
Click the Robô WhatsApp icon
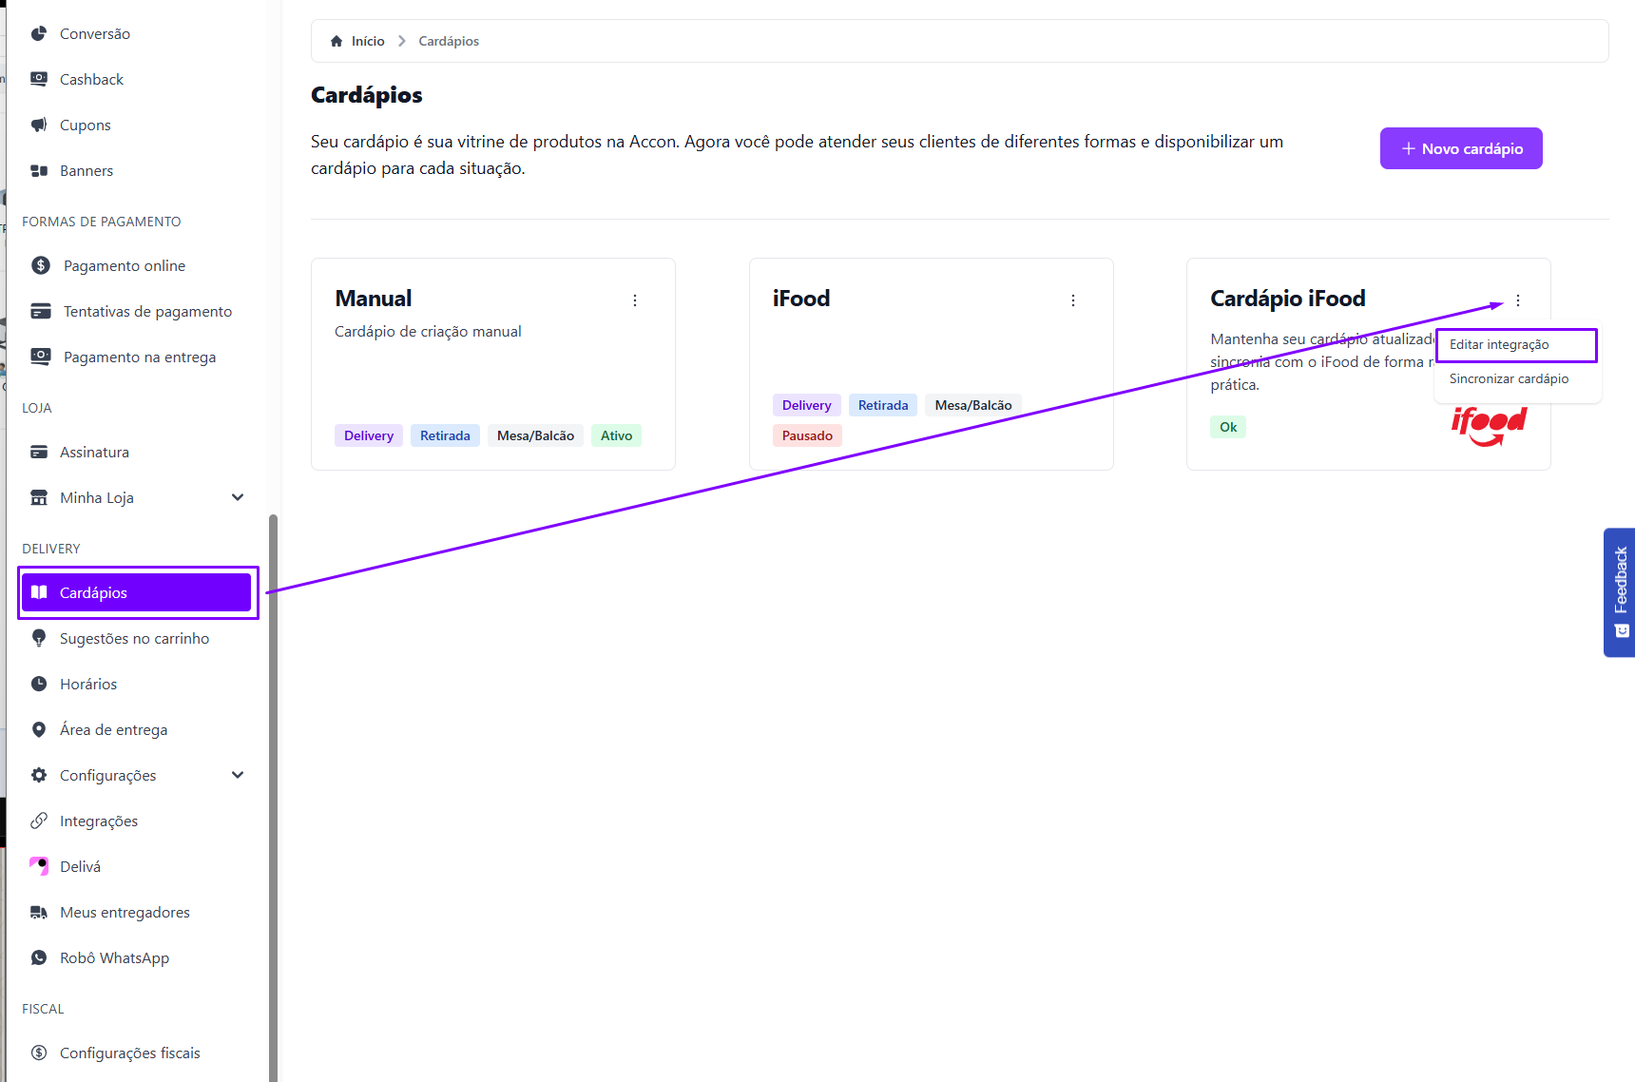point(39,957)
